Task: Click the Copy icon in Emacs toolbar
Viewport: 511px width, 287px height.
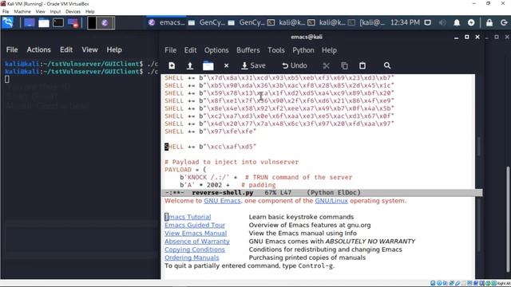Action: (x=344, y=65)
